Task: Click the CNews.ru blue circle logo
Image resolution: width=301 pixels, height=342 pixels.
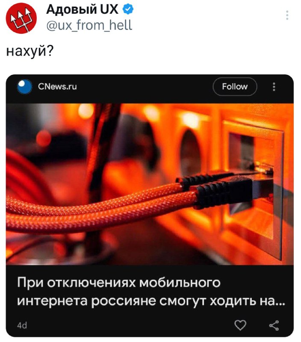Action: click(x=24, y=86)
